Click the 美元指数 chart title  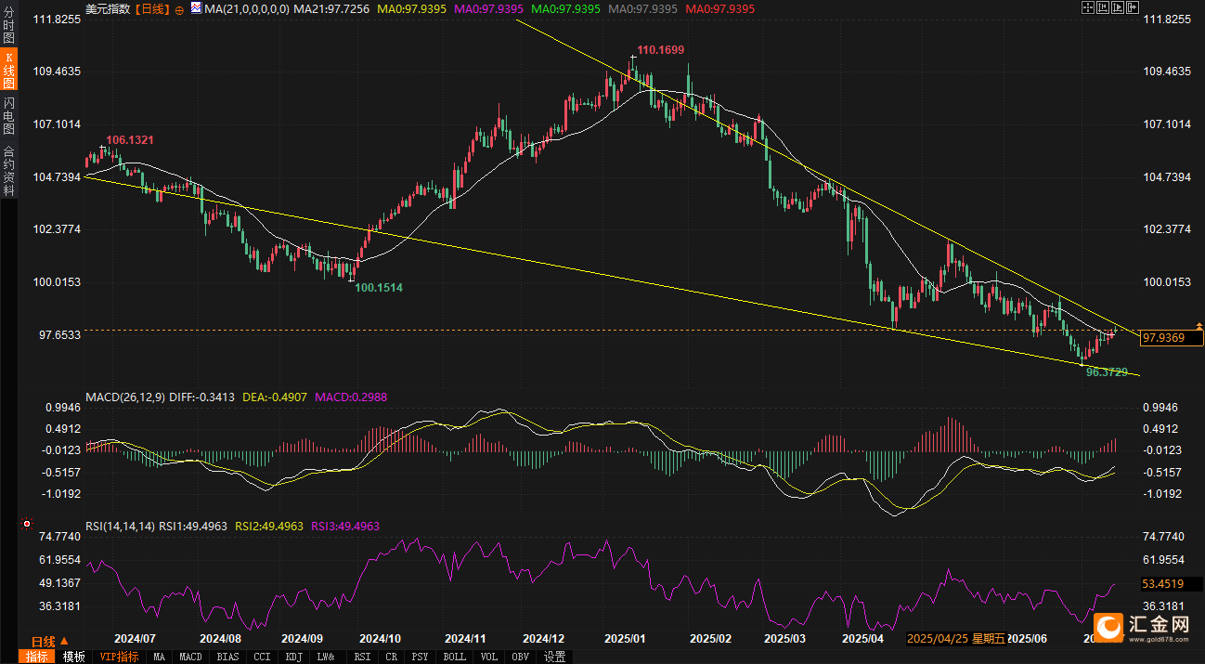click(x=108, y=8)
